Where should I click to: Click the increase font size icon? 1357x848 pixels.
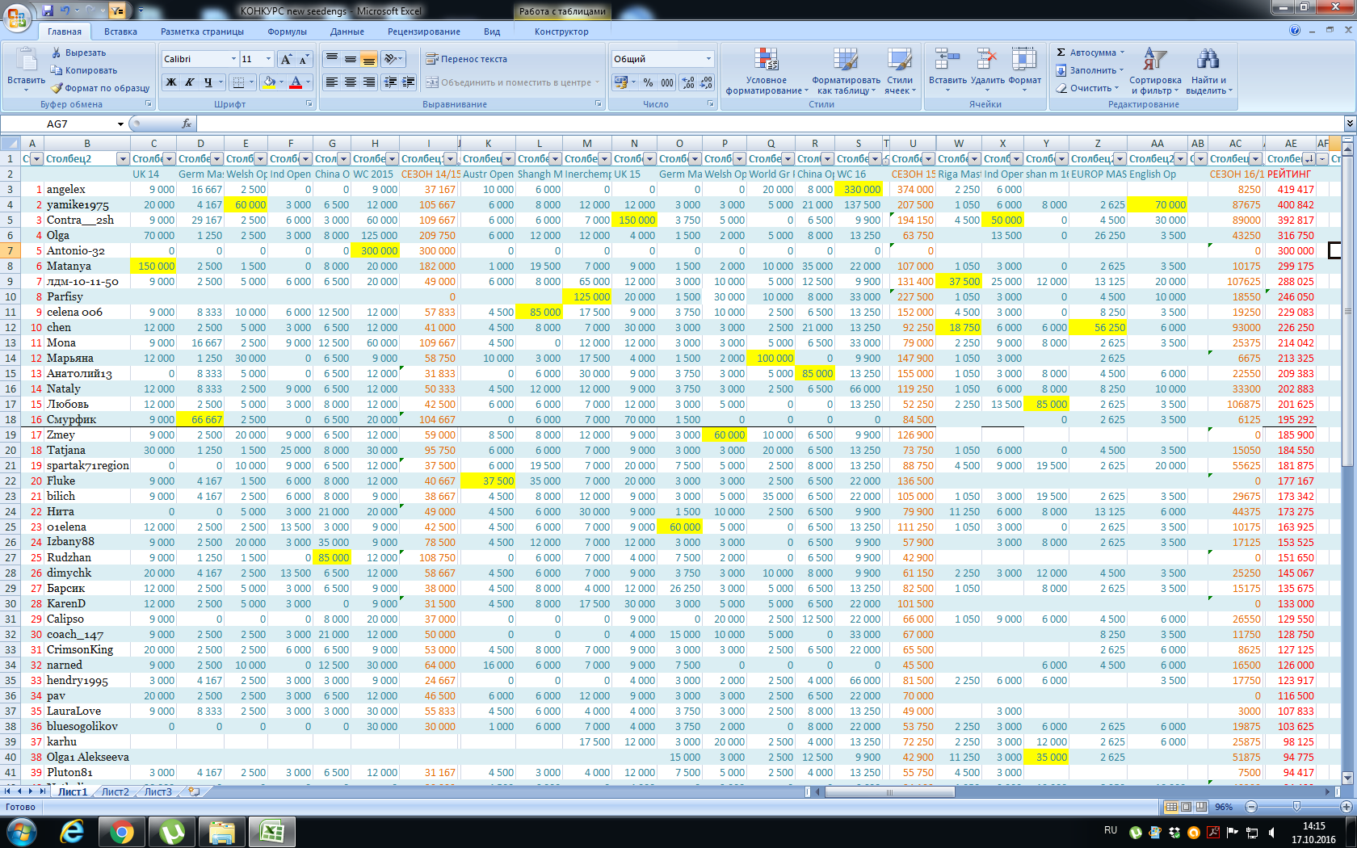(x=285, y=59)
